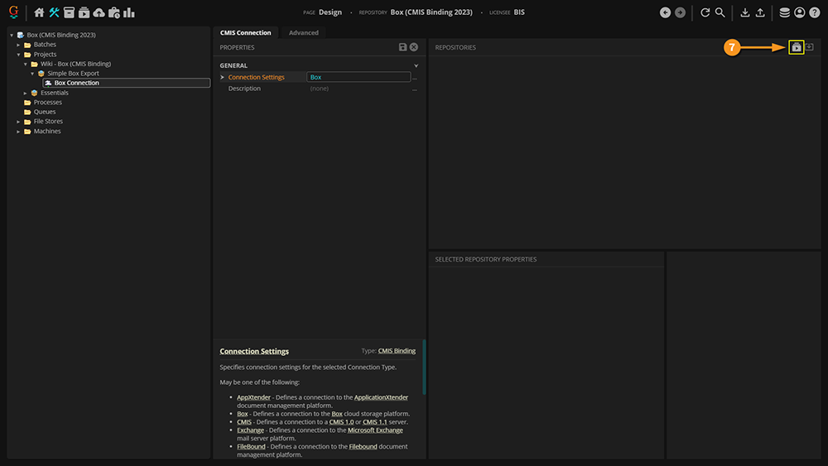The width and height of the screenshot is (828, 466).
Task: Click the highlighted list repositories icon
Action: click(796, 47)
